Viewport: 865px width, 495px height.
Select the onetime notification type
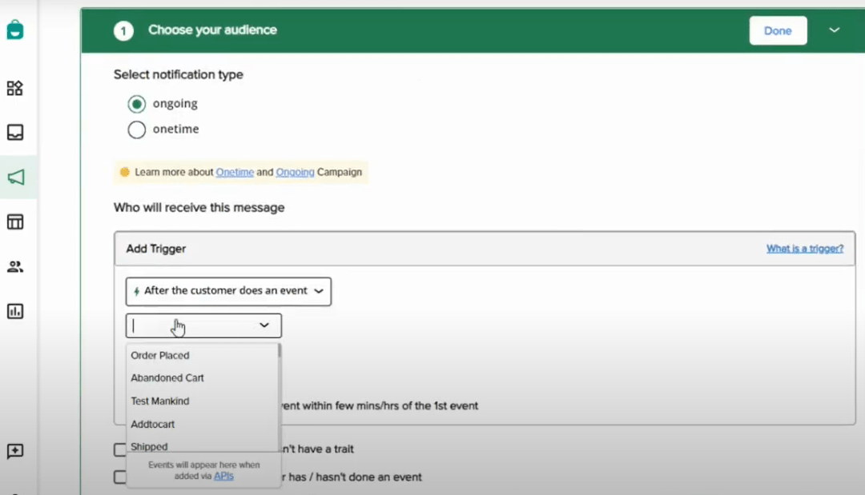136,129
